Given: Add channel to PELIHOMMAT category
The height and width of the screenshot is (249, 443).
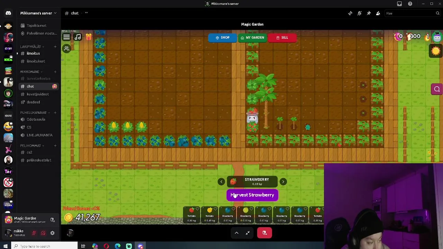Looking at the screenshot, I should [x=55, y=146].
